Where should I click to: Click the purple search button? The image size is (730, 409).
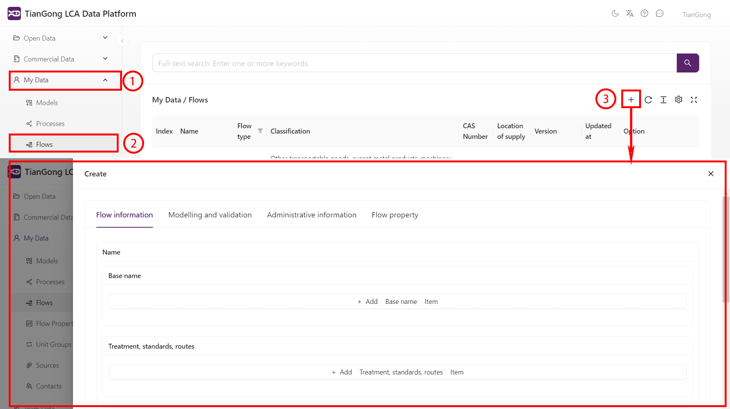[x=687, y=63]
